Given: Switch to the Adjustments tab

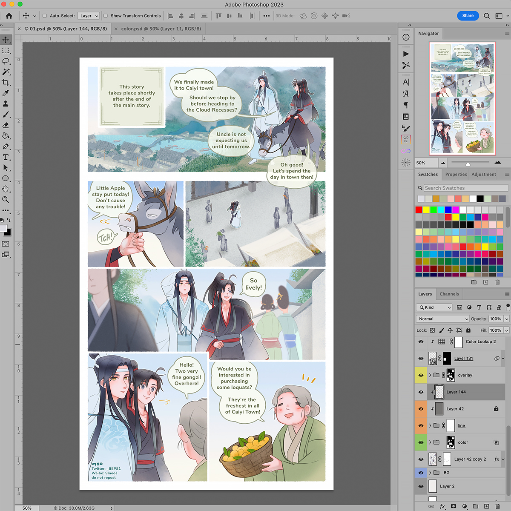Looking at the screenshot, I should 484,174.
